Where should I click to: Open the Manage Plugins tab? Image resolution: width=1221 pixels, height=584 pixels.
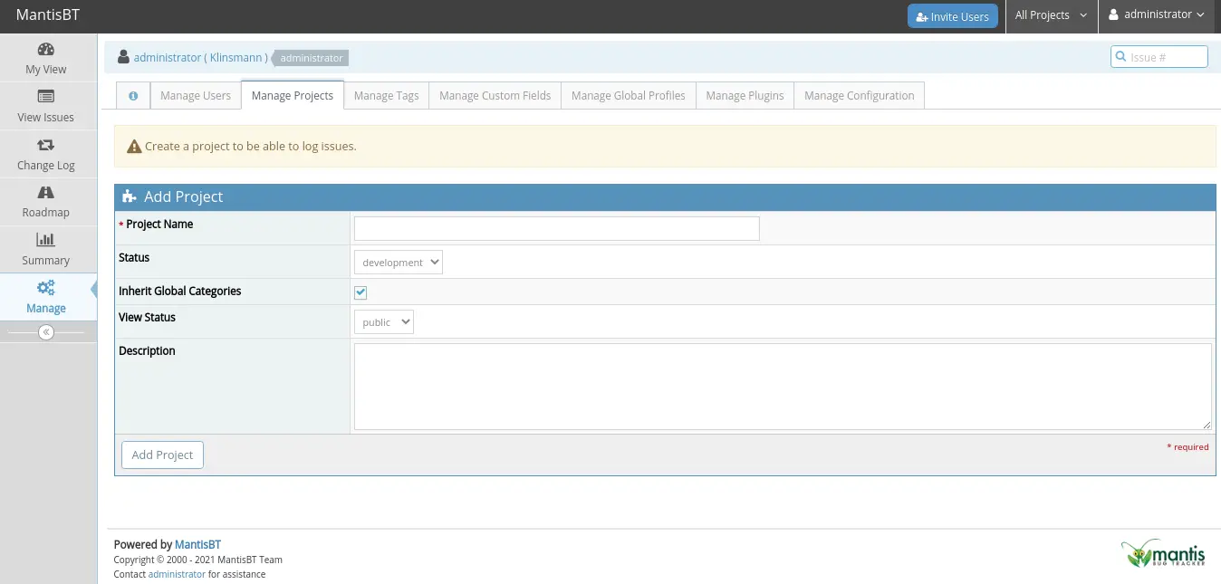(744, 95)
